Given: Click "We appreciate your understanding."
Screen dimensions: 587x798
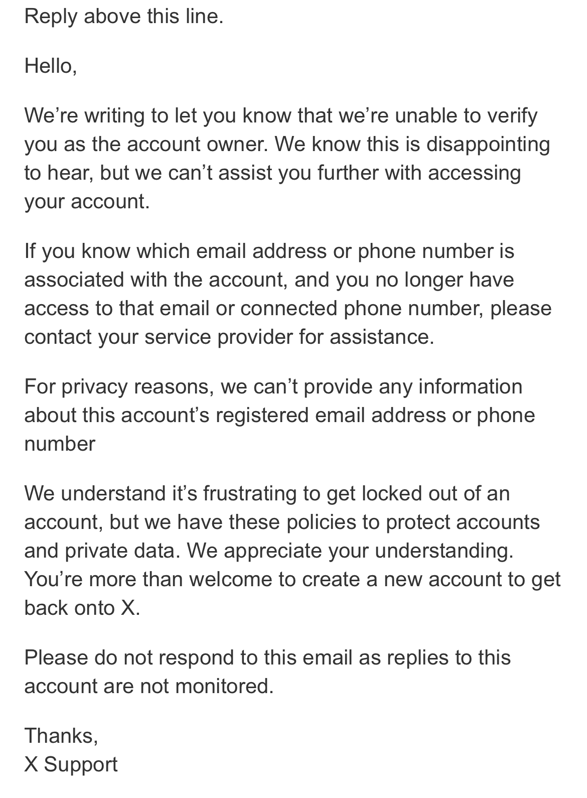Looking at the screenshot, I should point(350,551).
